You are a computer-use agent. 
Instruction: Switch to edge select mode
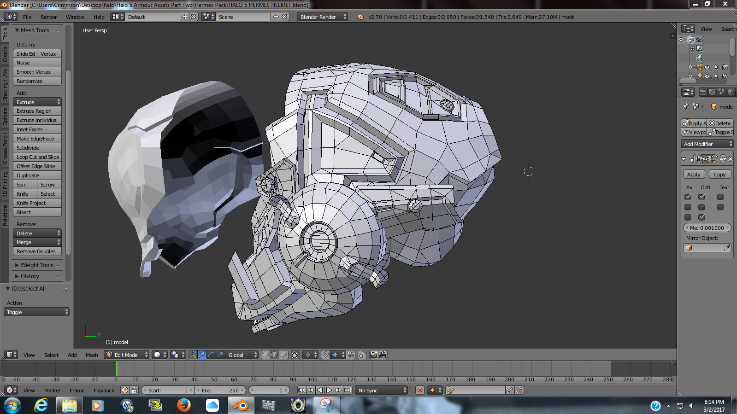(x=274, y=355)
